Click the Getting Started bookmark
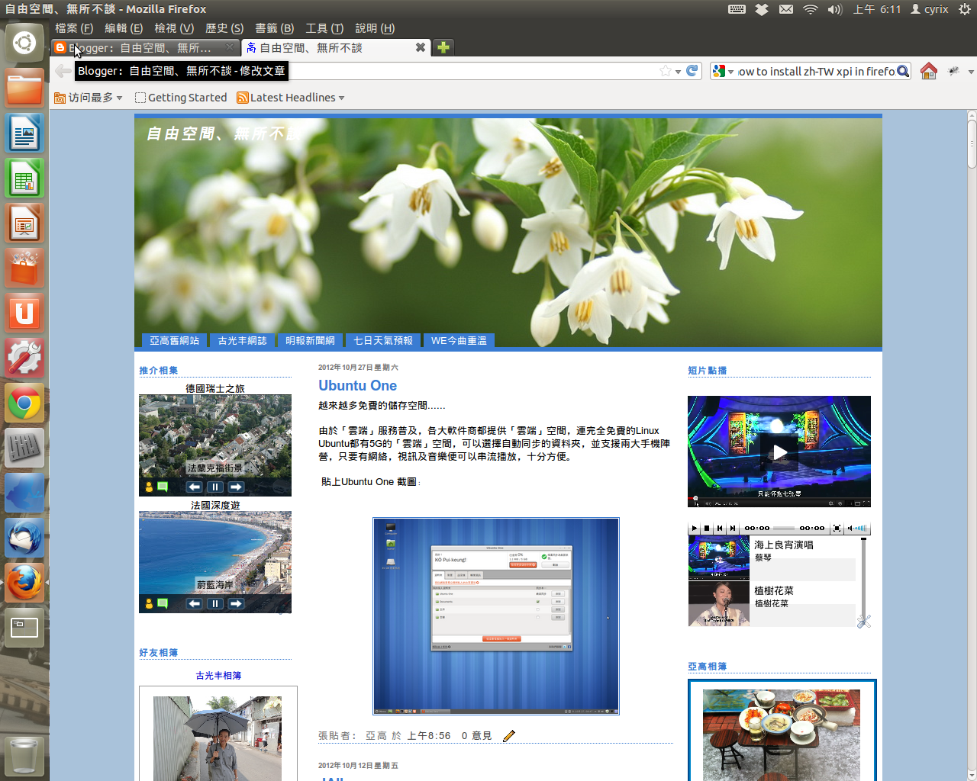The height and width of the screenshot is (781, 977). pos(181,98)
